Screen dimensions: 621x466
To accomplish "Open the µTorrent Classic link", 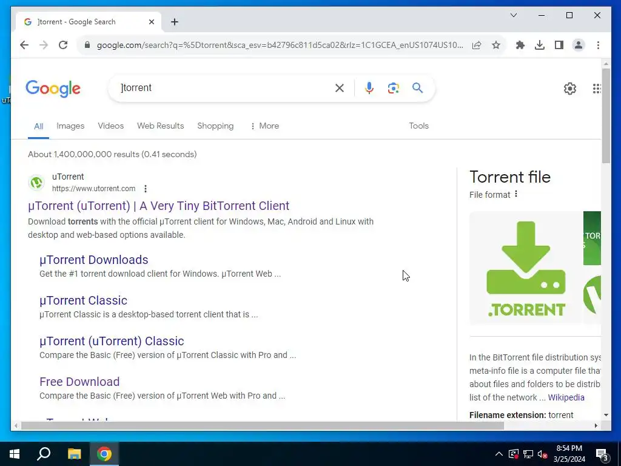I will tap(83, 300).
